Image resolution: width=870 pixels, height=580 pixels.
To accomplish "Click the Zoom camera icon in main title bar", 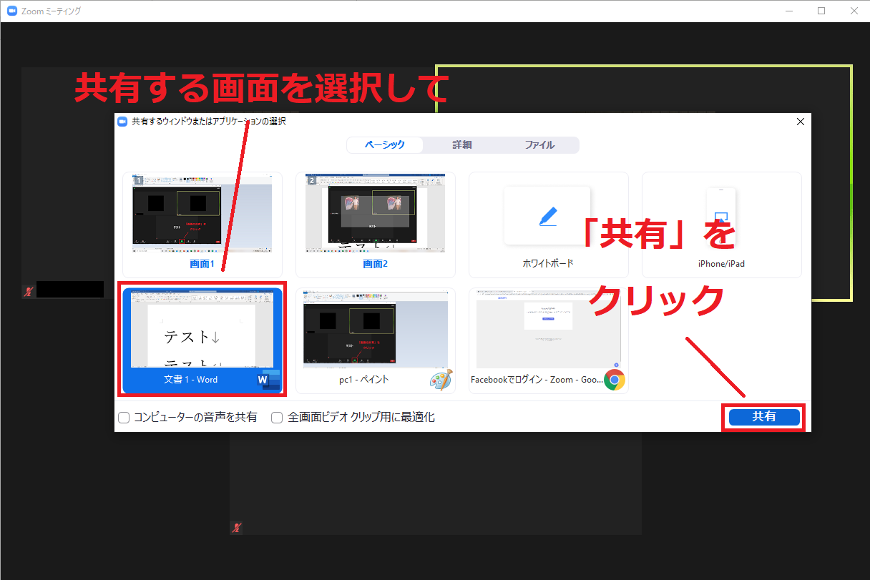I will click(11, 11).
